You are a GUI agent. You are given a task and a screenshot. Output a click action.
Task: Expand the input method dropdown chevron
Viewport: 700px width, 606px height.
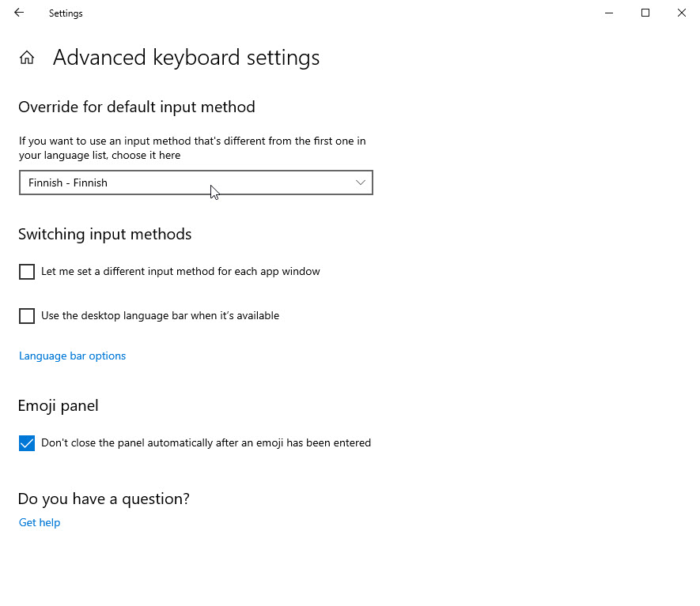click(x=361, y=183)
